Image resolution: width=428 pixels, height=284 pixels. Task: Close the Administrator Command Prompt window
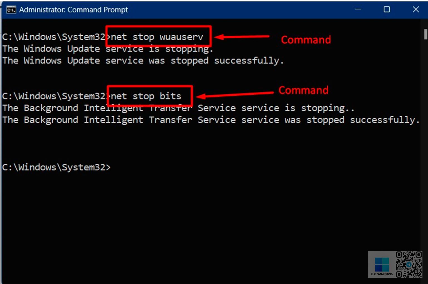point(416,9)
